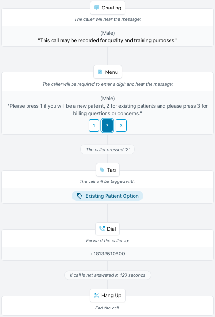
Task: Click the Dial phone icon
Action: (102, 229)
